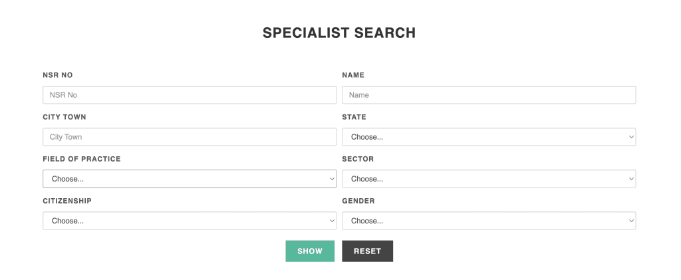The image size is (681, 280).
Task: Click the Reset button
Action: pos(367,251)
